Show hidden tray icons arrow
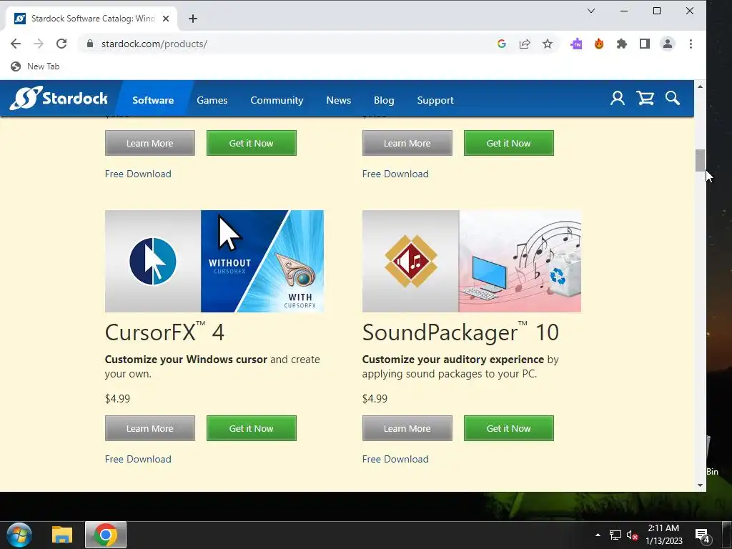 [598, 535]
